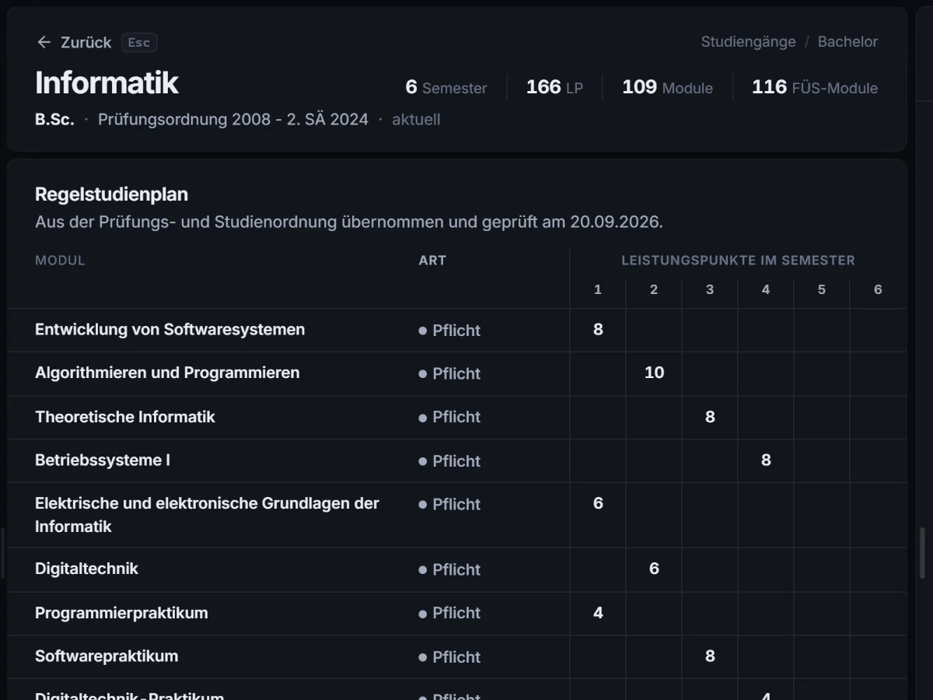Select the Programmierpraktikum module
The image size is (933, 700).
click(x=121, y=613)
